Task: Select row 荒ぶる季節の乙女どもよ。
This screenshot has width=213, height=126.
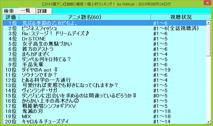Action: click(105, 23)
